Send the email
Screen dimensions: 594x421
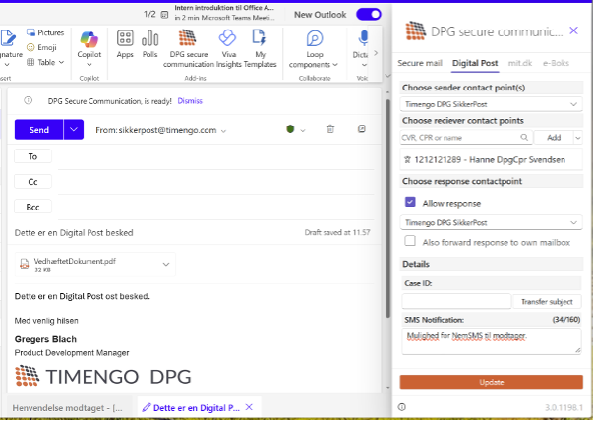tap(39, 130)
